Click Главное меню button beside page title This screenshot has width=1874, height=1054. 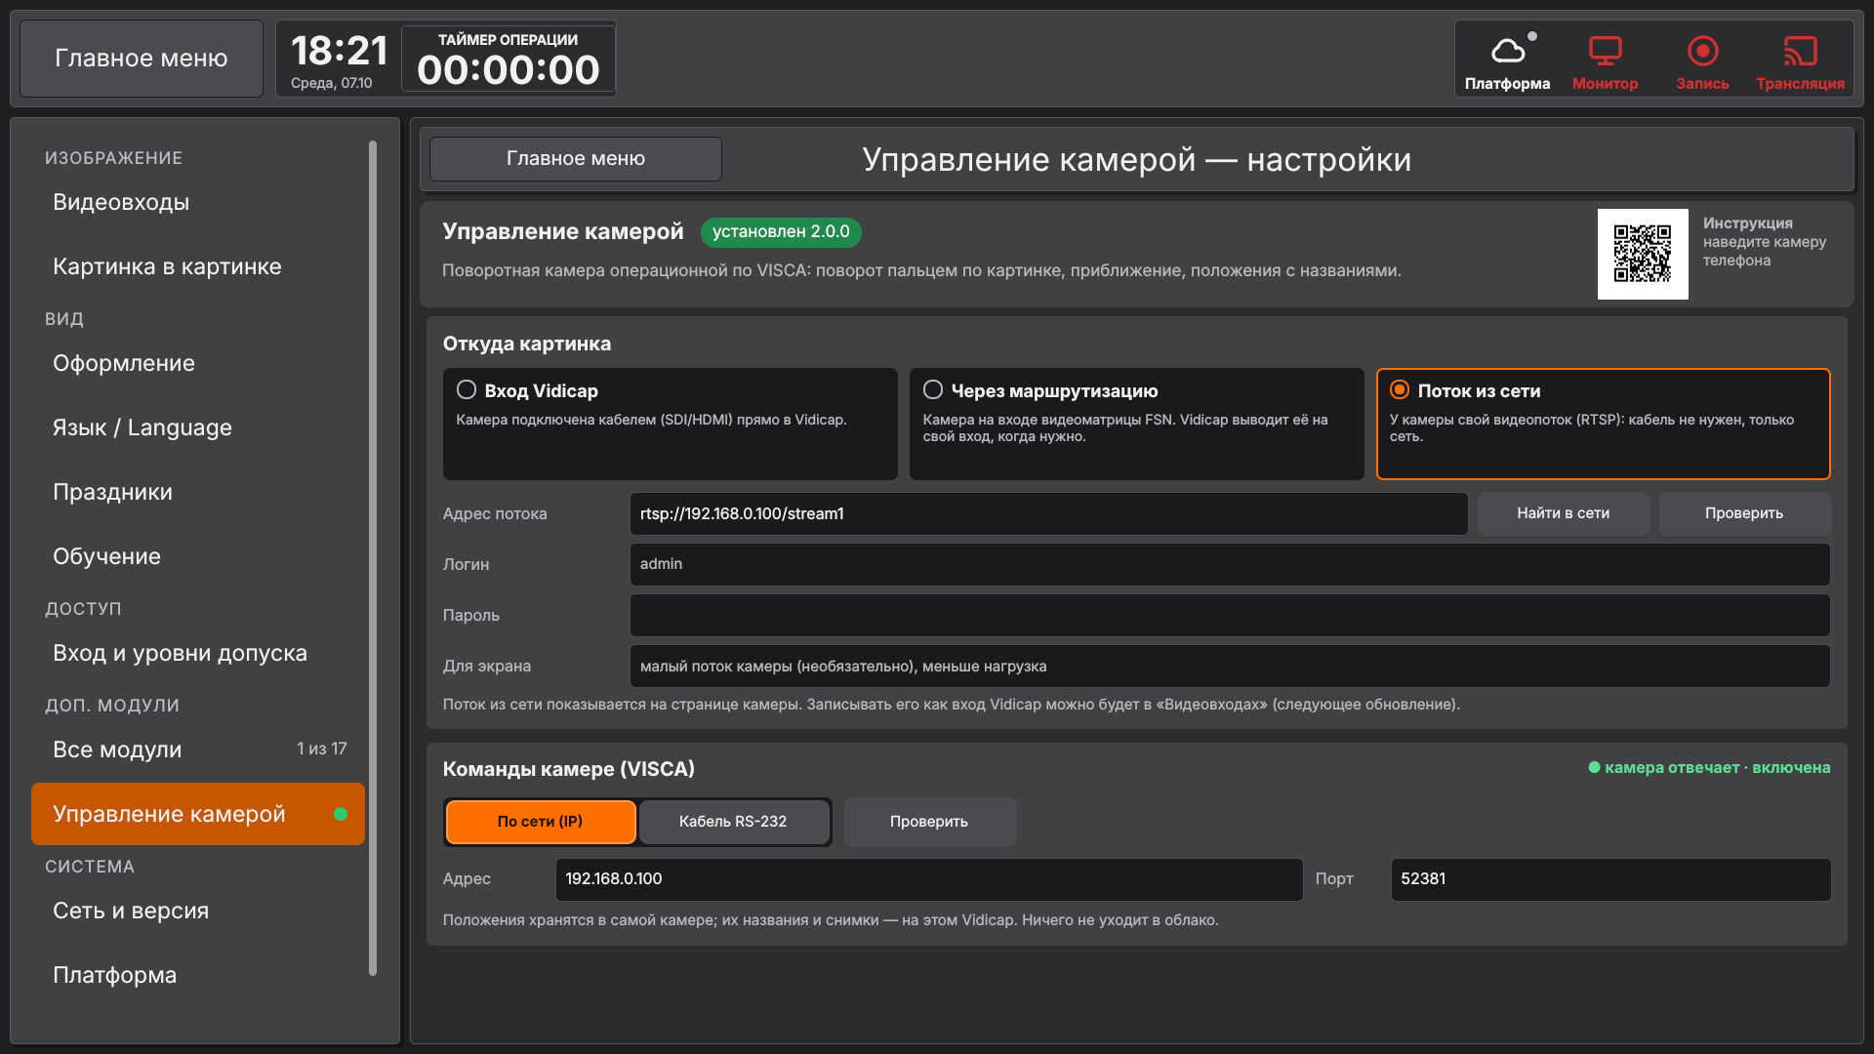coord(576,159)
